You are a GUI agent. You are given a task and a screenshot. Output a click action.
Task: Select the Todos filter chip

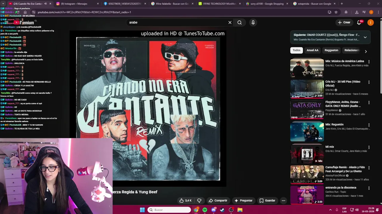click(x=296, y=50)
